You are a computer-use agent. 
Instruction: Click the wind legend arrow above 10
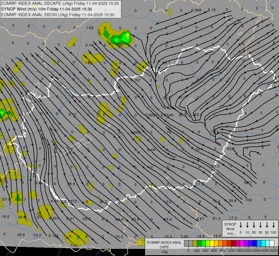[x=247, y=225]
